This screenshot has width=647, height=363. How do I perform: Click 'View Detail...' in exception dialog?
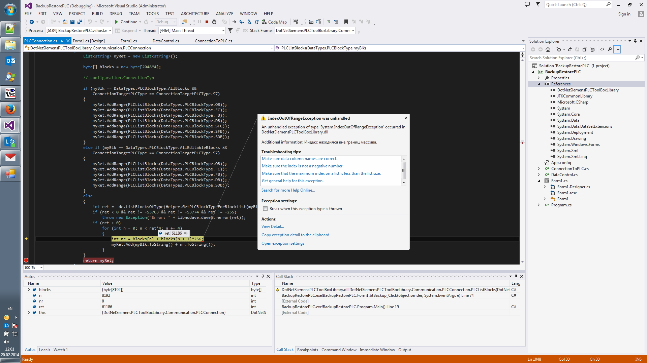(273, 227)
